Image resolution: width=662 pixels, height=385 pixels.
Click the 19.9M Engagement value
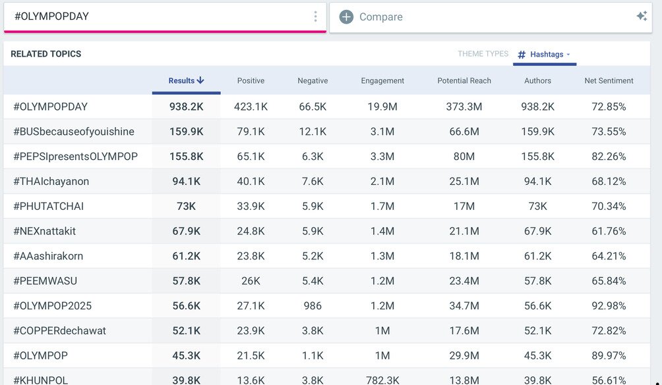pyautogui.click(x=382, y=107)
